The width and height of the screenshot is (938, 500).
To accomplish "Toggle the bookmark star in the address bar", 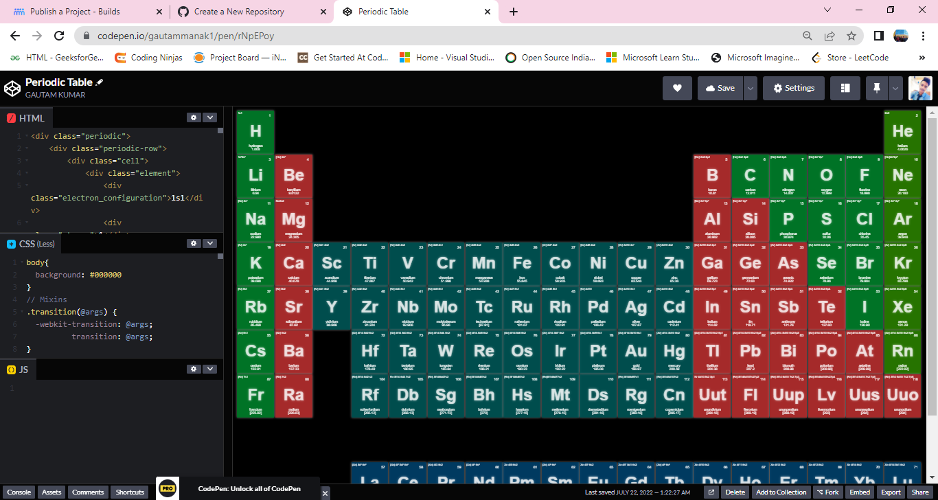I will click(x=851, y=34).
